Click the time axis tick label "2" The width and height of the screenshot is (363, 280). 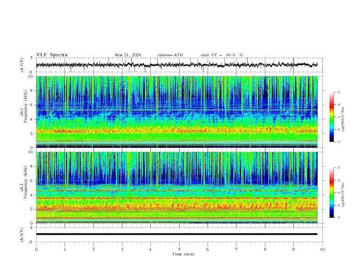click(93, 249)
